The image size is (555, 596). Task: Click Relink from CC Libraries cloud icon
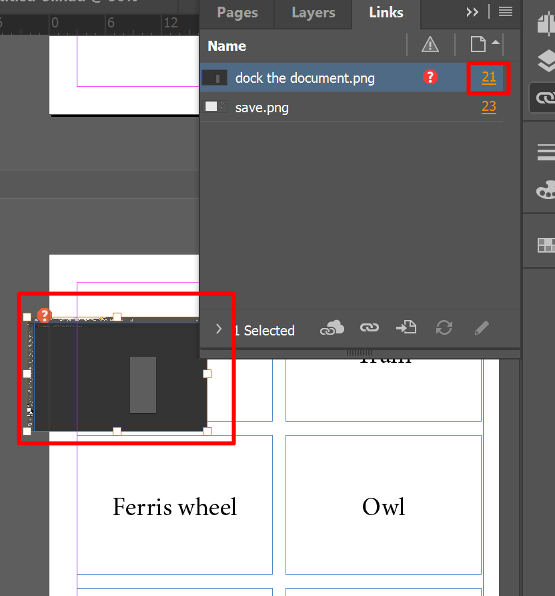332,327
